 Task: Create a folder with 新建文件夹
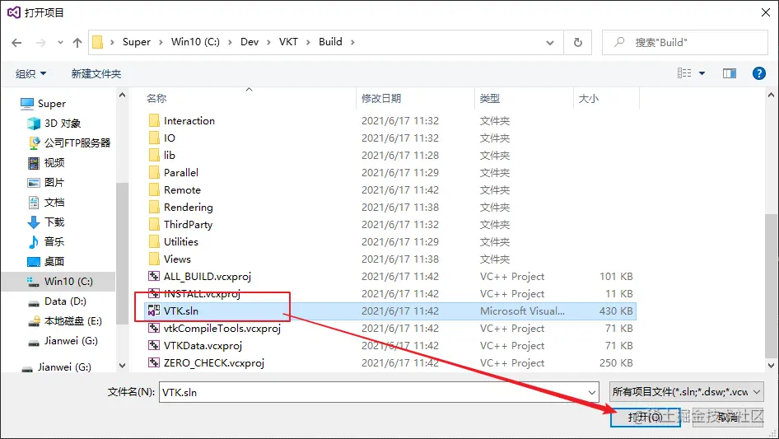[x=96, y=73]
